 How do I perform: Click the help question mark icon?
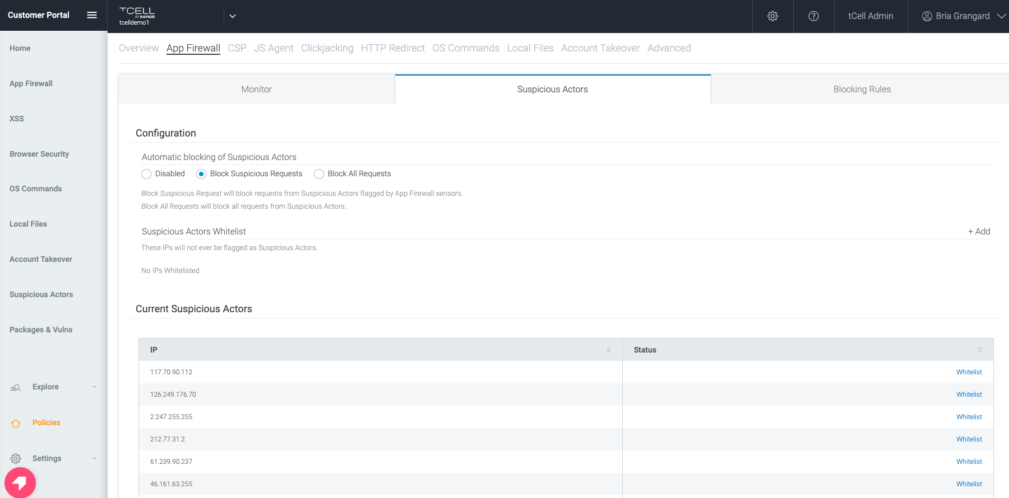813,16
